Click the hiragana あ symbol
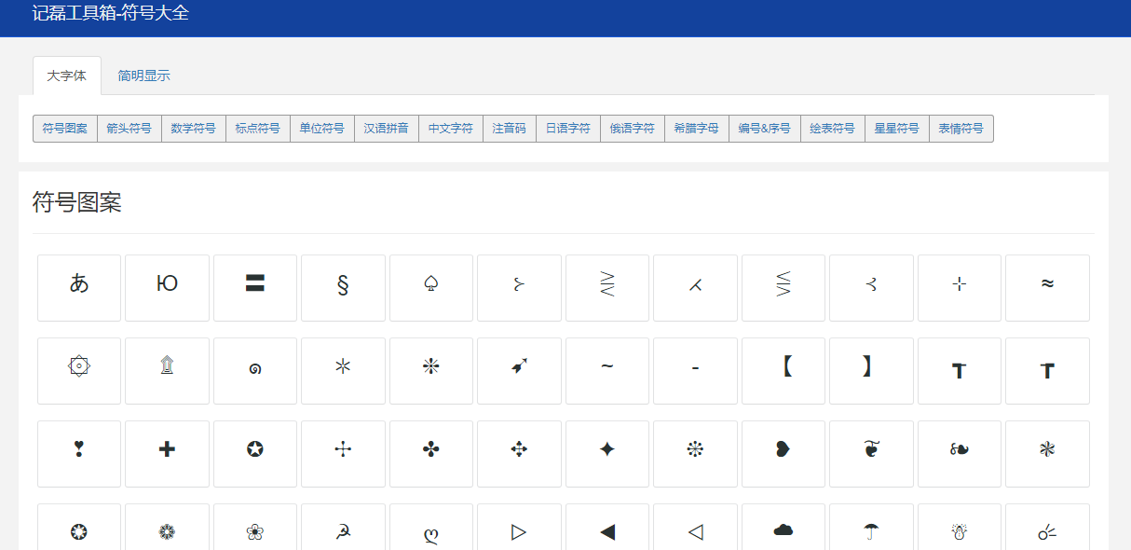 pyautogui.click(x=79, y=287)
